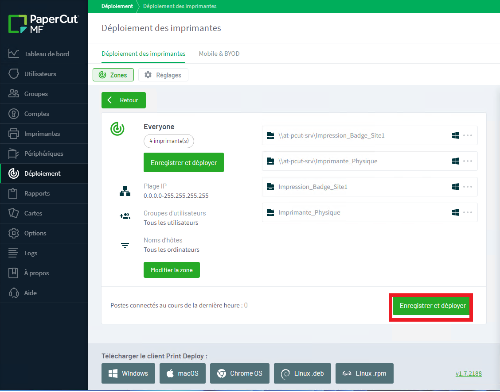Image resolution: width=500 pixels, height=392 pixels.
Task: Click the 4 imprimante(s) counter pill
Action: point(168,141)
